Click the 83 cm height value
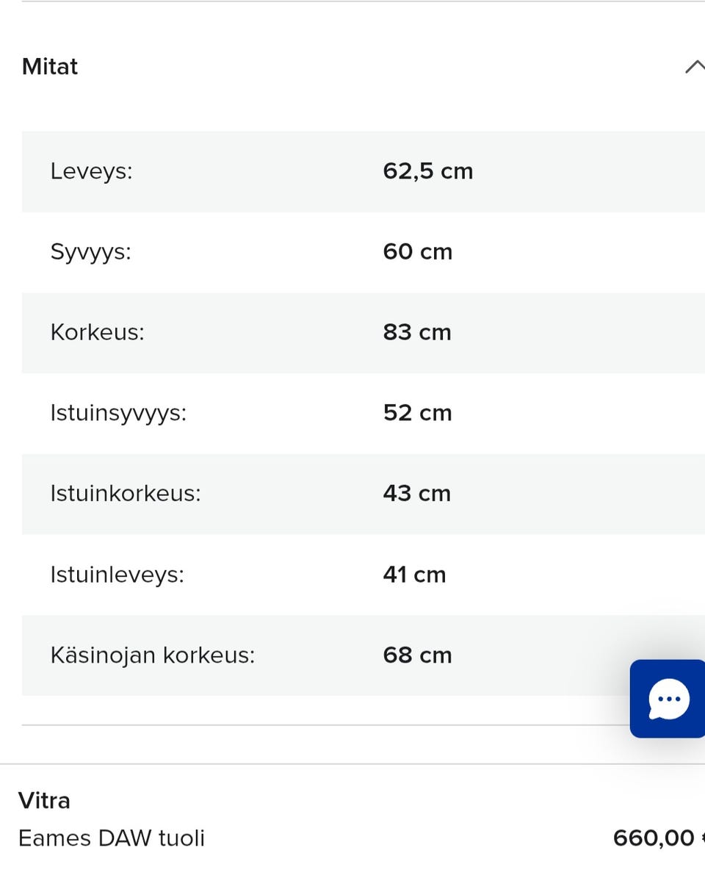Image resolution: width=705 pixels, height=870 pixels. pos(417,332)
